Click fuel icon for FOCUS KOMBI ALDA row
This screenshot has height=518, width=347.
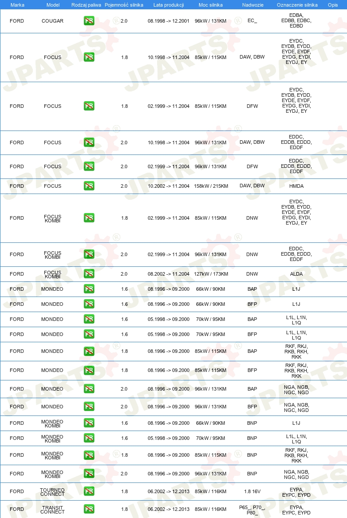click(89, 273)
